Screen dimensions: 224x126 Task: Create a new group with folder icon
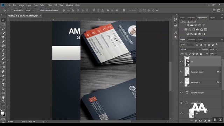(x=209, y=121)
